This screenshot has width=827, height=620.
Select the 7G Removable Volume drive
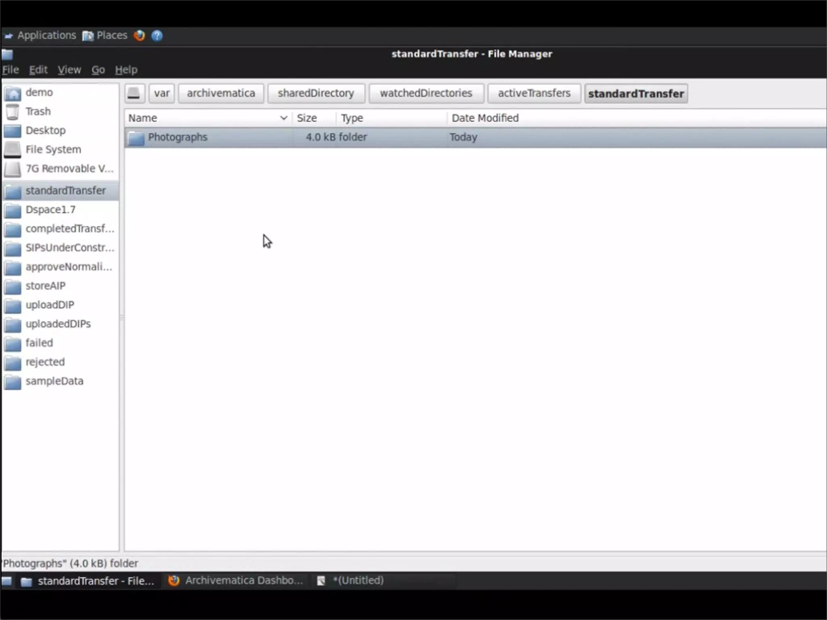coord(69,169)
